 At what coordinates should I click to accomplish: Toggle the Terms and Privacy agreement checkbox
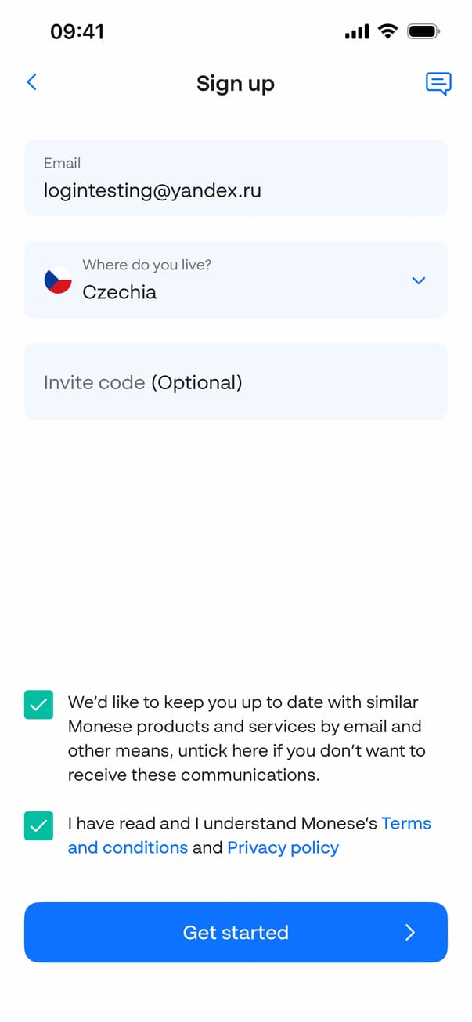(x=38, y=825)
